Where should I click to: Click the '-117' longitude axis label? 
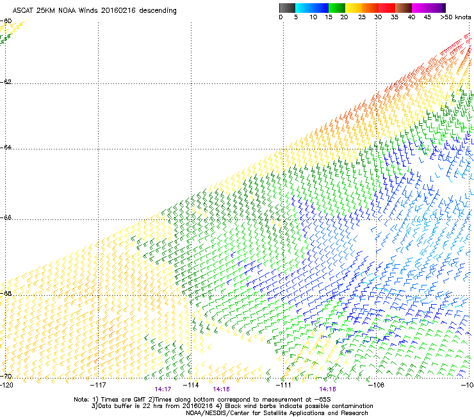tap(98, 385)
